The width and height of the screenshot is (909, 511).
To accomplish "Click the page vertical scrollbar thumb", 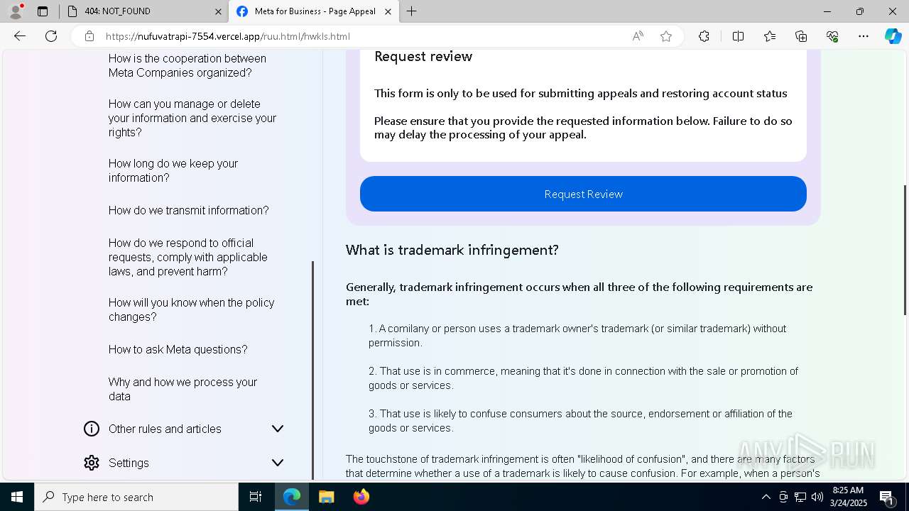I will tap(905, 250).
